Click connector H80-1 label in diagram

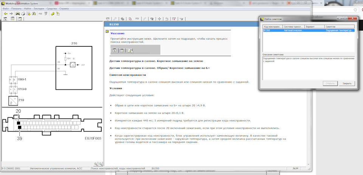coord(22,79)
